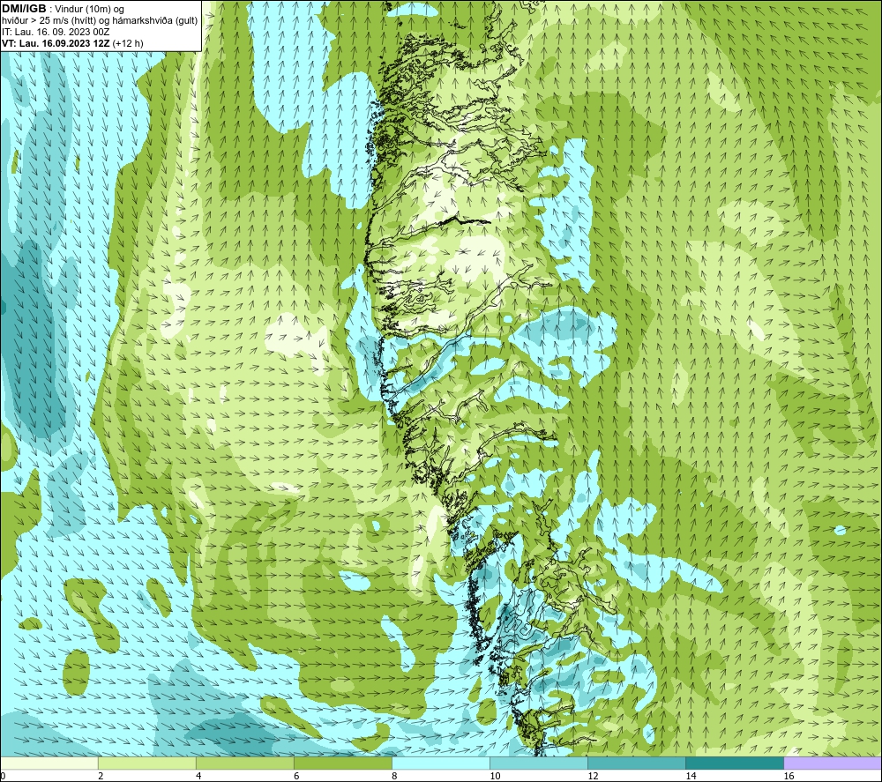Image resolution: width=882 pixels, height=782 pixels.
Task: Click the 'DMI/IGB' title text
Action: coord(24,9)
